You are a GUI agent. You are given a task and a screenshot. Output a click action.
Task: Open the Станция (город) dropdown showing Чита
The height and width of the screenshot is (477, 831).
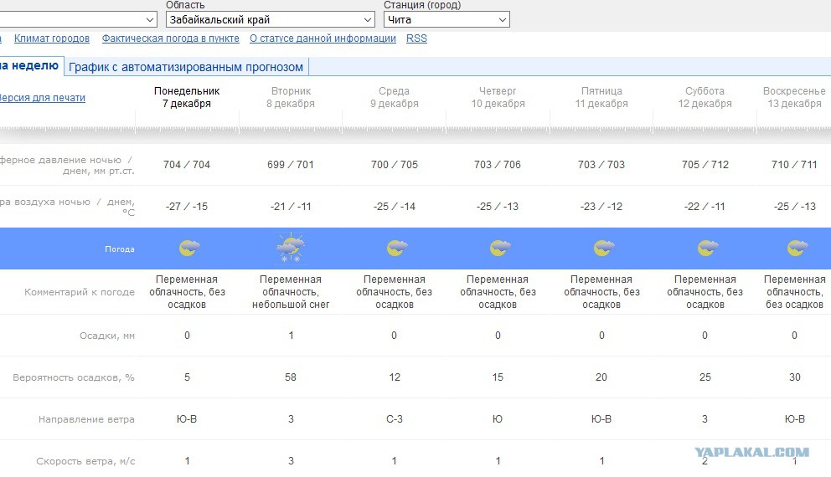click(446, 19)
